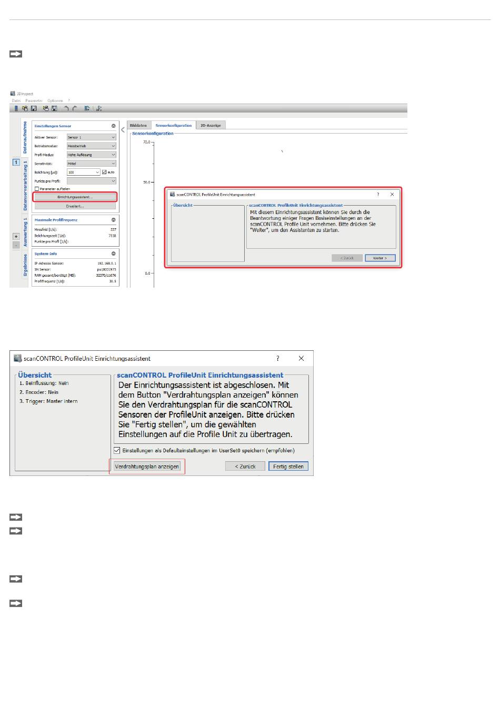The image size is (500, 720).
Task: Open the Optionen menu
Action: click(x=55, y=100)
